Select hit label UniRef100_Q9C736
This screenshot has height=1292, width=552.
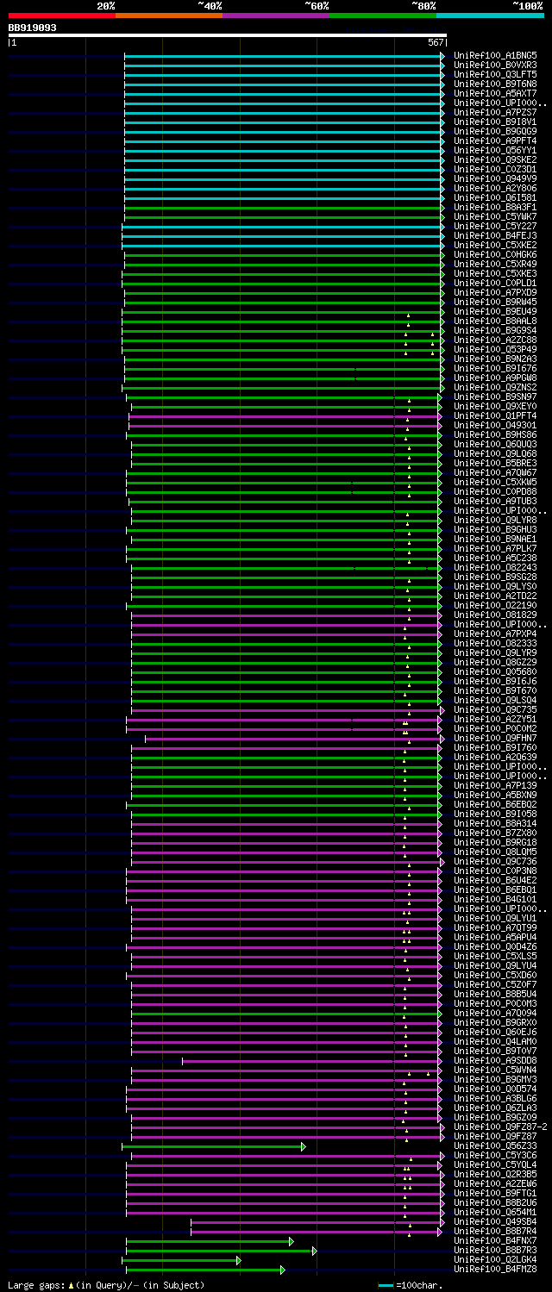[495, 861]
